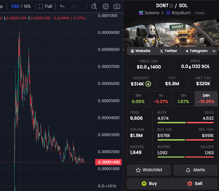219x191 pixels.
Task: Click the TXNS 9,606 value
Action: click(x=136, y=118)
